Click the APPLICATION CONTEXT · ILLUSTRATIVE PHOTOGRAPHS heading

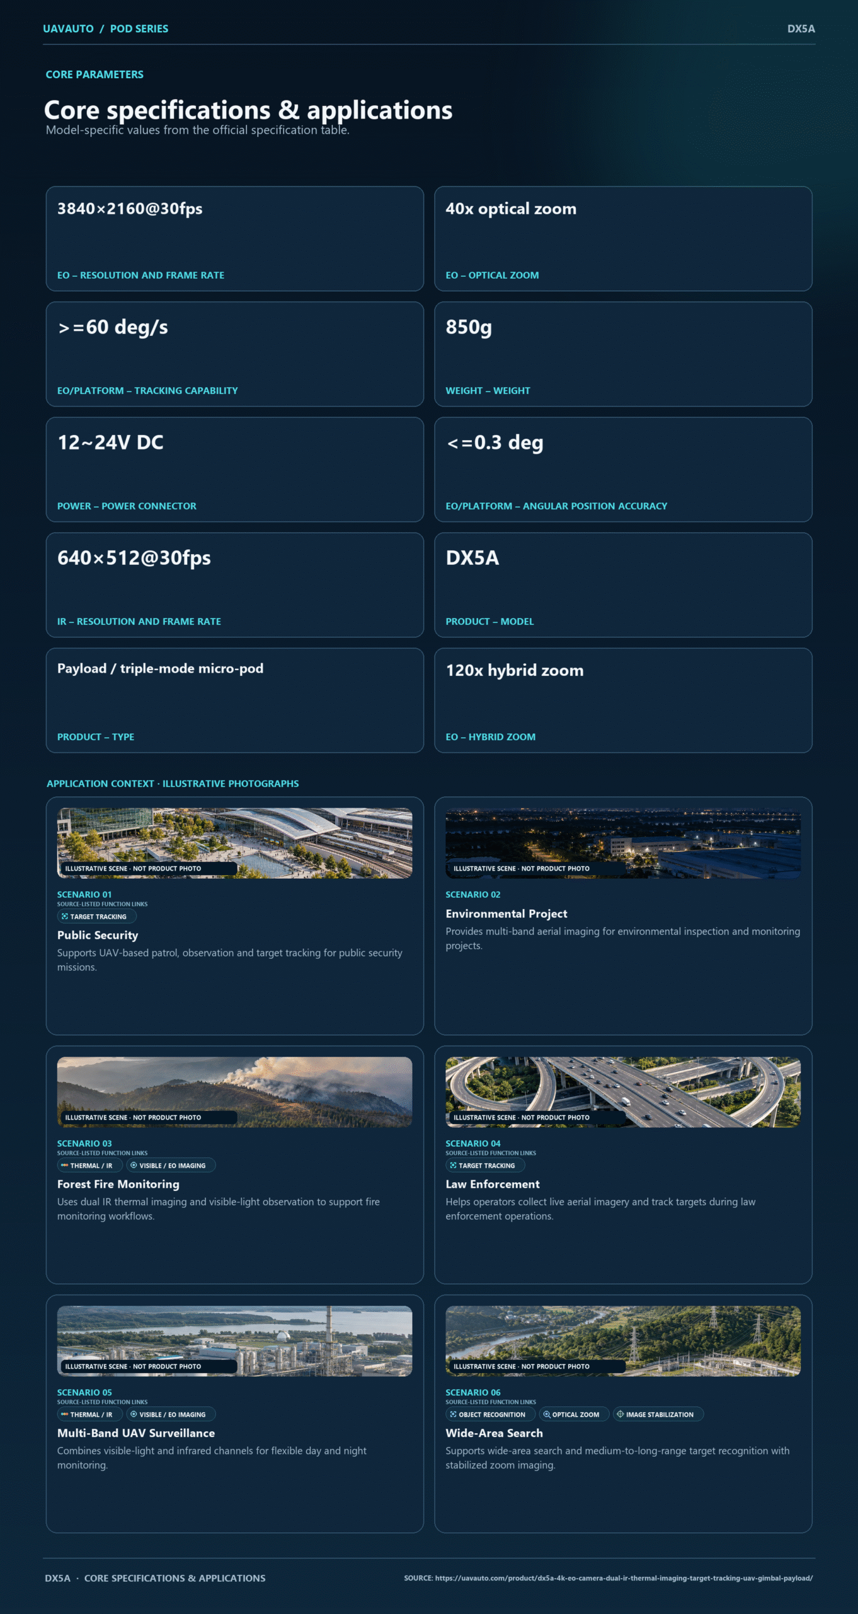[x=173, y=784]
